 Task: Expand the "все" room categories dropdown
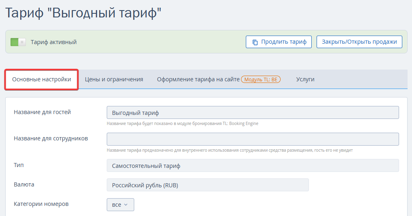tap(120, 205)
